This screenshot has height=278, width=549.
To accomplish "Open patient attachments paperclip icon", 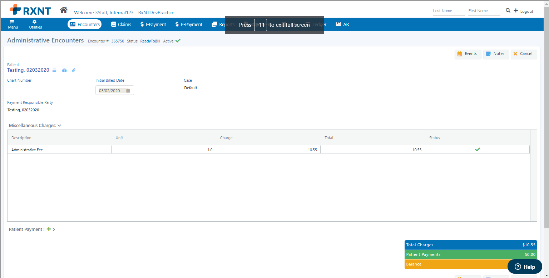I will (74, 70).
